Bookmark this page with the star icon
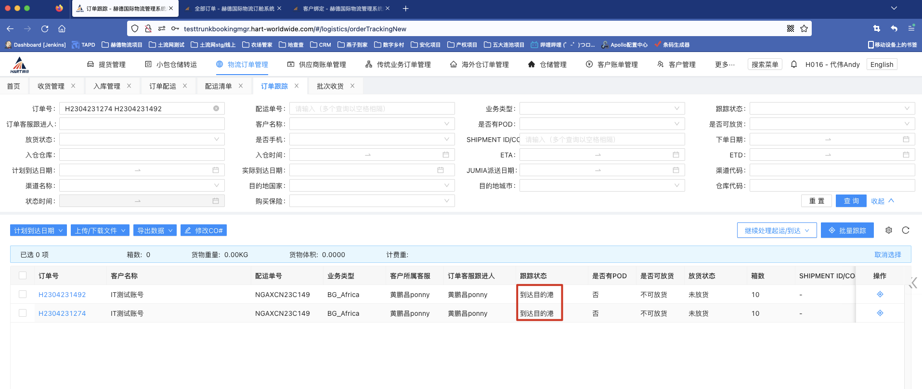Viewport: 922px width, 389px height. (804, 29)
